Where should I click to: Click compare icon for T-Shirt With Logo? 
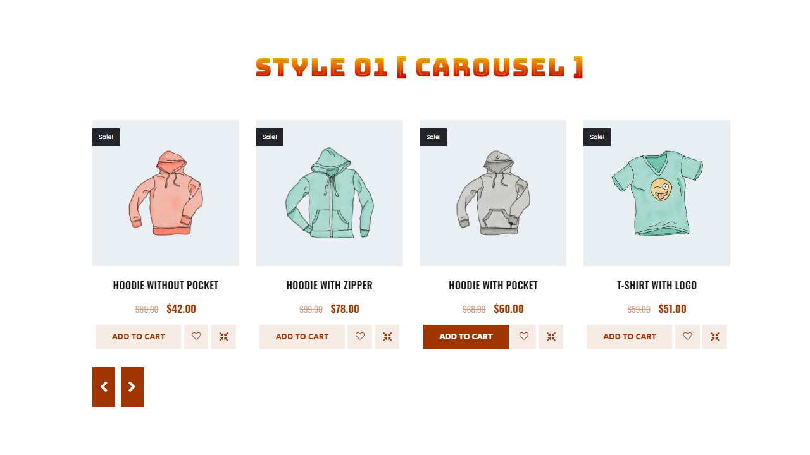(x=715, y=337)
